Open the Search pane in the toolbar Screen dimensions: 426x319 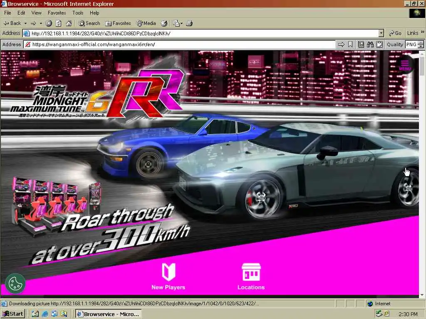tap(89, 23)
